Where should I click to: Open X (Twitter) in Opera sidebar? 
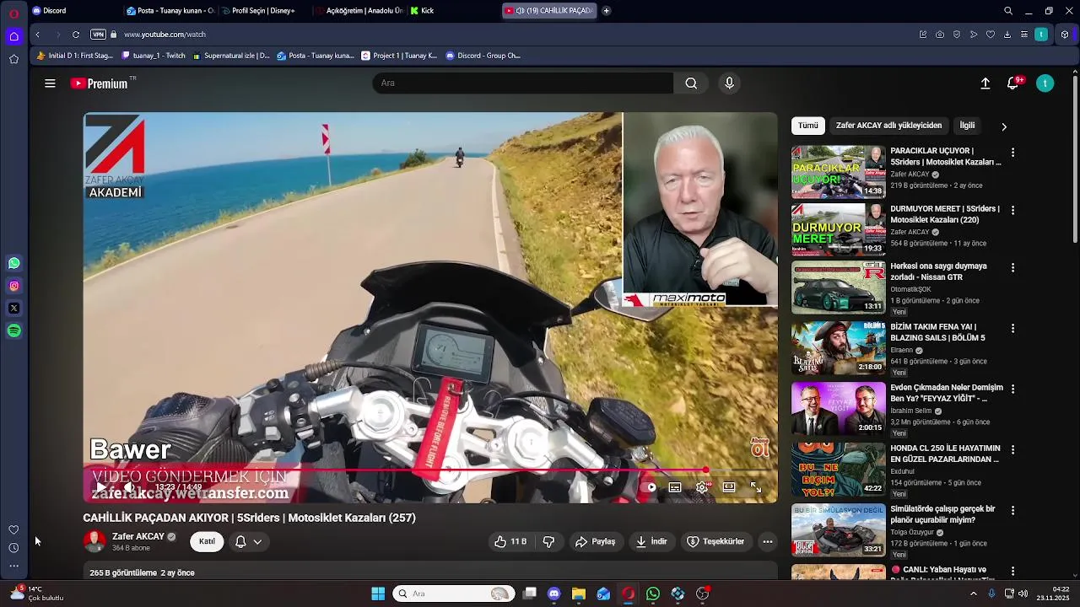click(x=13, y=309)
